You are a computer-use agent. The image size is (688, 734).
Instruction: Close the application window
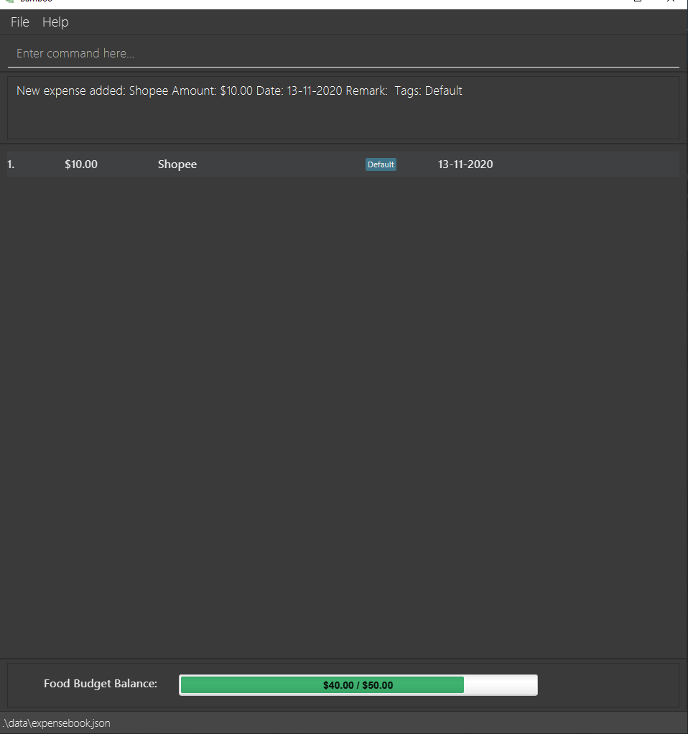click(x=670, y=1)
